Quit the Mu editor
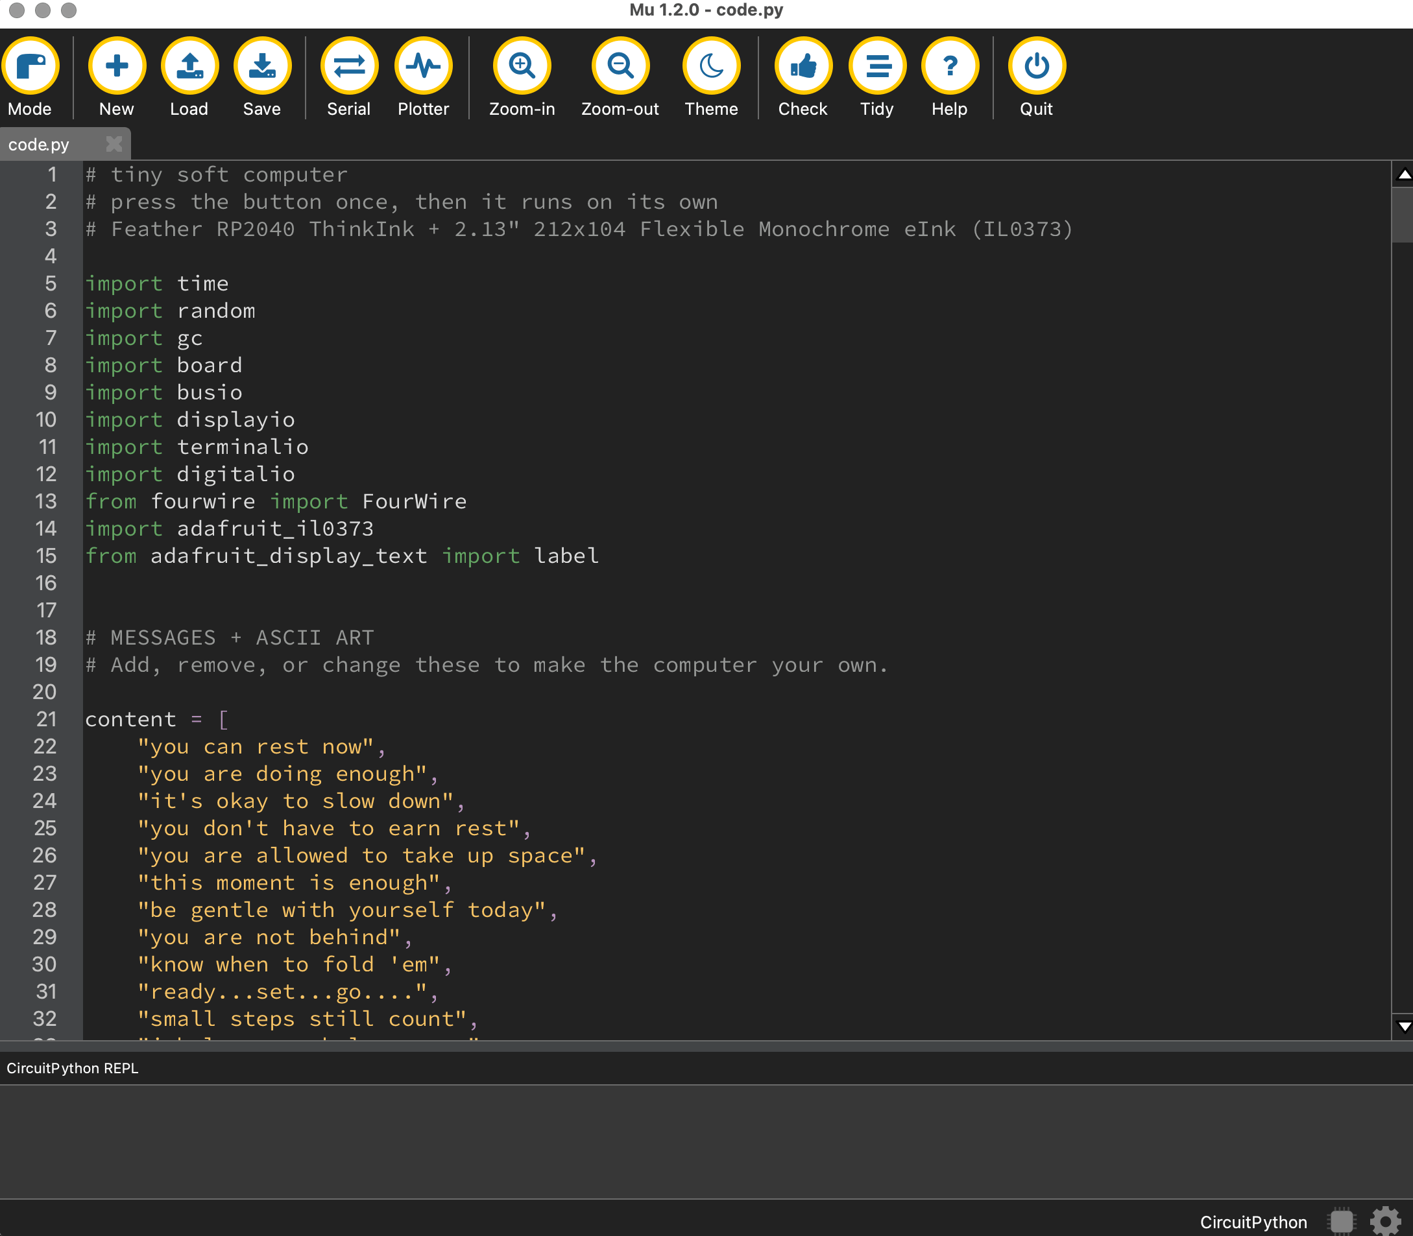 click(x=1036, y=67)
